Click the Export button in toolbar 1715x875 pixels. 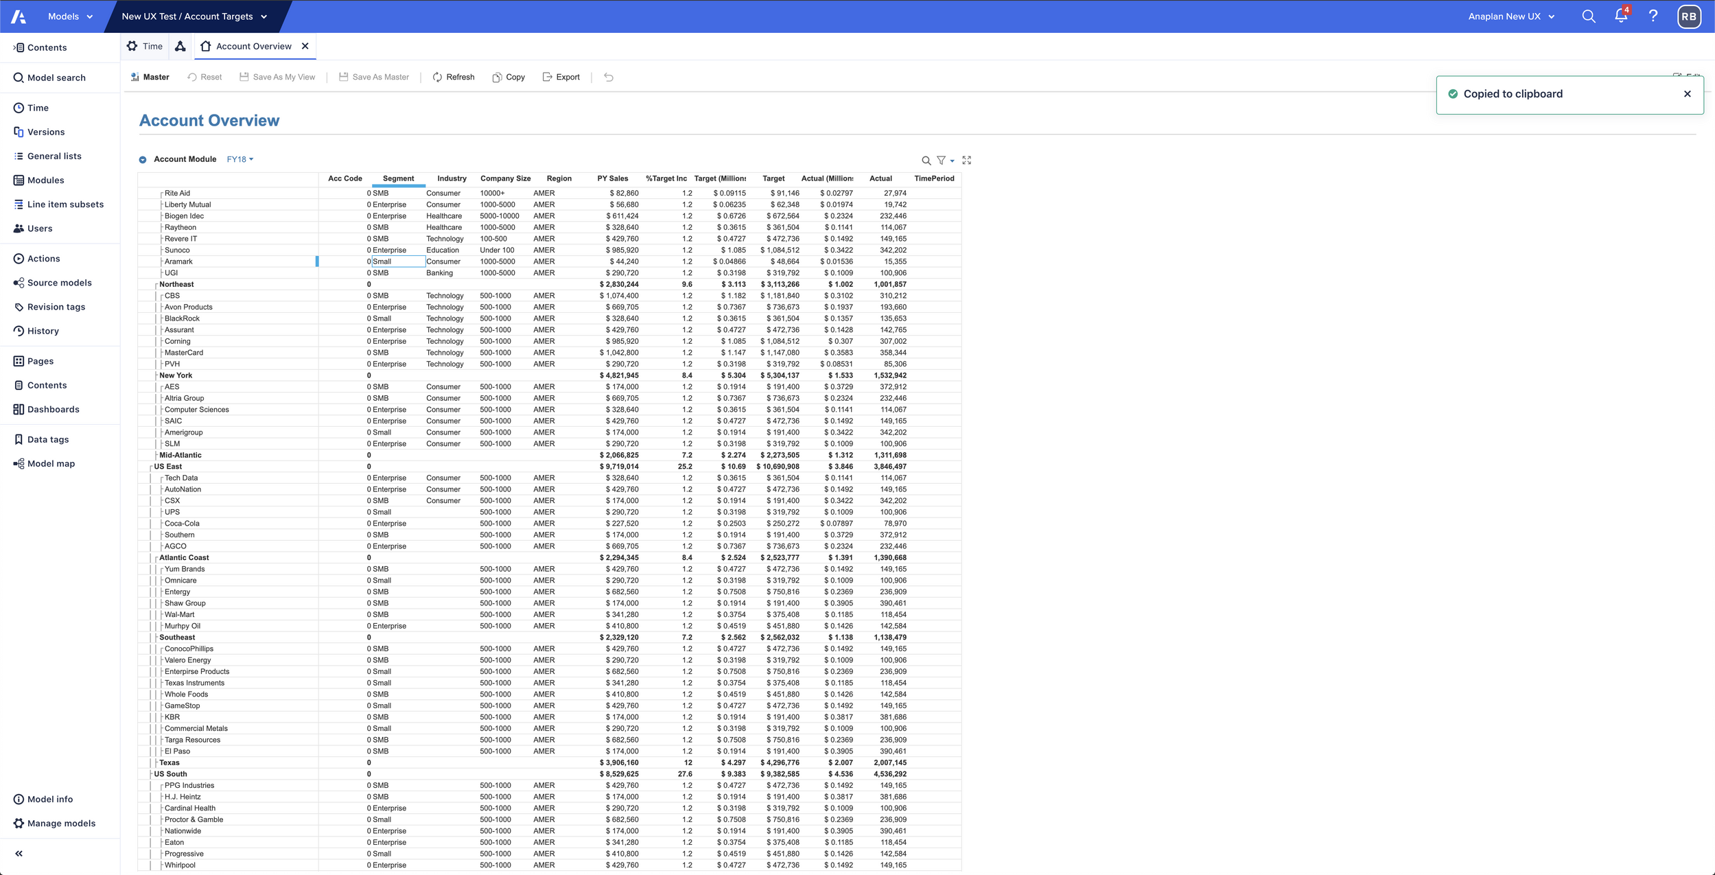tap(561, 77)
